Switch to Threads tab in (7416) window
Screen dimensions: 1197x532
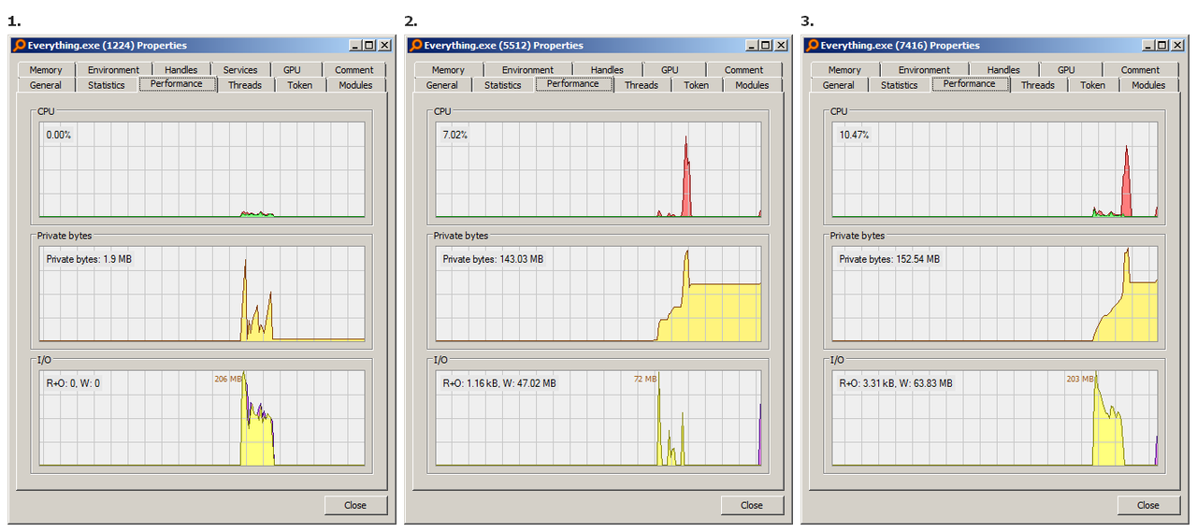coord(1038,85)
